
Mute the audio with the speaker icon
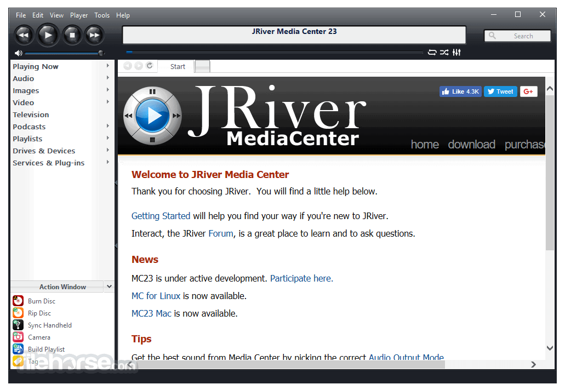(18, 53)
